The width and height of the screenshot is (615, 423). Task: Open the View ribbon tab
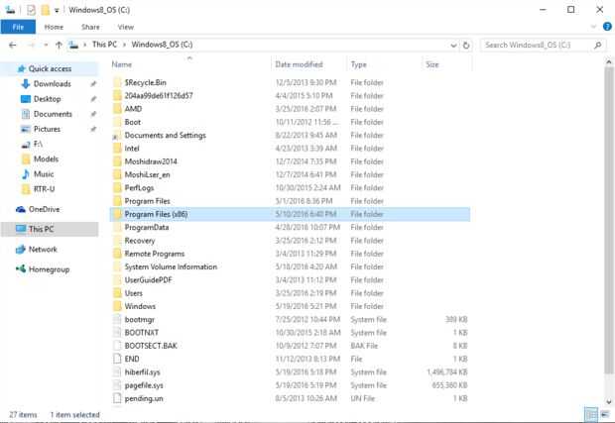pos(126,27)
